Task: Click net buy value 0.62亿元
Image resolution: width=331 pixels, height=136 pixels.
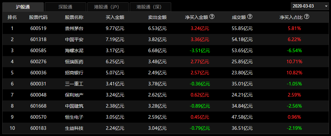Action: (x=200, y=95)
